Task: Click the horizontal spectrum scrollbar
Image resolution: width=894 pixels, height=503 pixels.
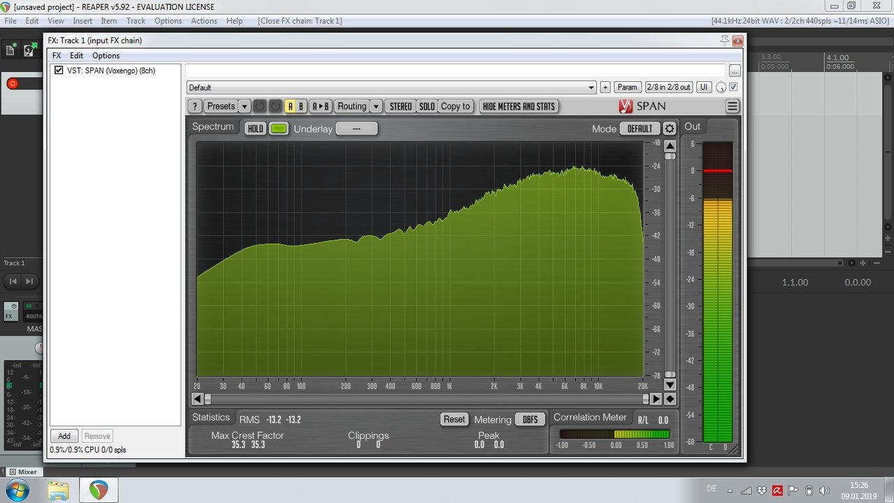Action: pos(427,399)
